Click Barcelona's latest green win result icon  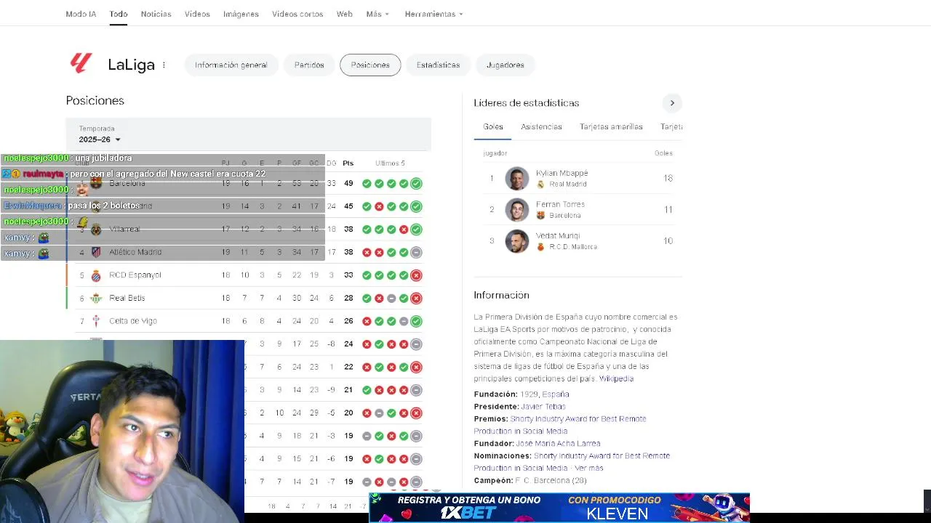coord(416,184)
